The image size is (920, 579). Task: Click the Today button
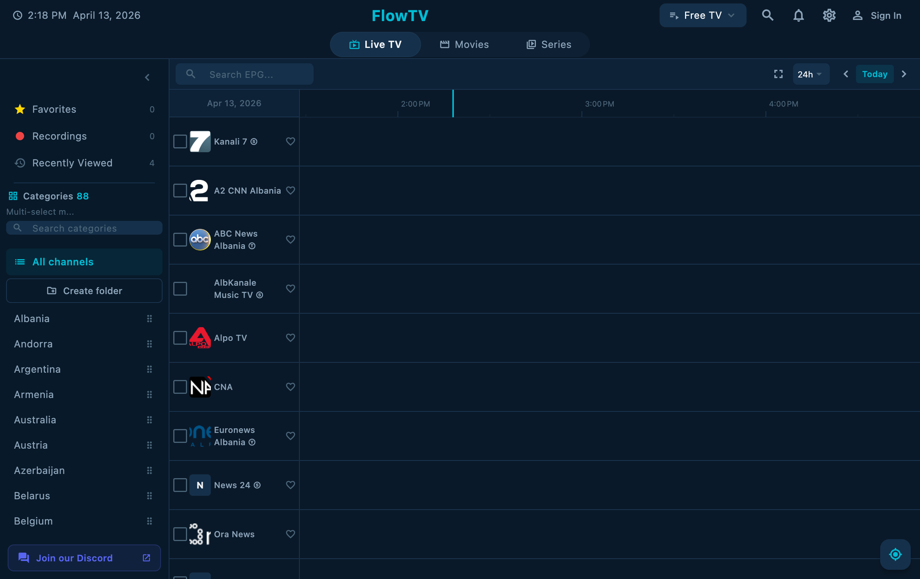pos(875,74)
